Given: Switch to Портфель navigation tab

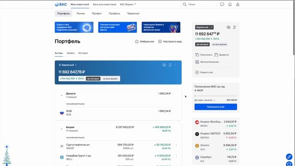Looking at the screenshot, I should coord(64,13).
